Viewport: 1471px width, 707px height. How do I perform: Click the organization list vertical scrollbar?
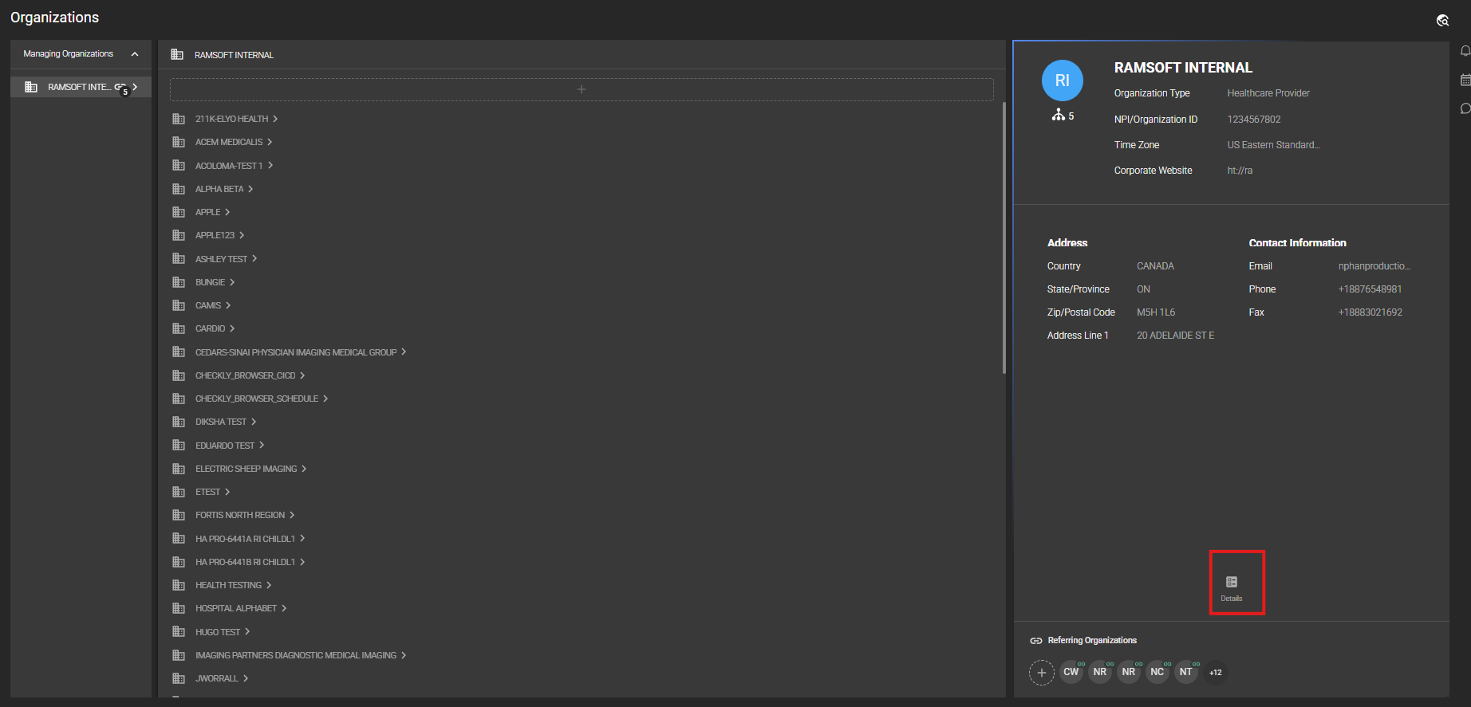[1004, 238]
